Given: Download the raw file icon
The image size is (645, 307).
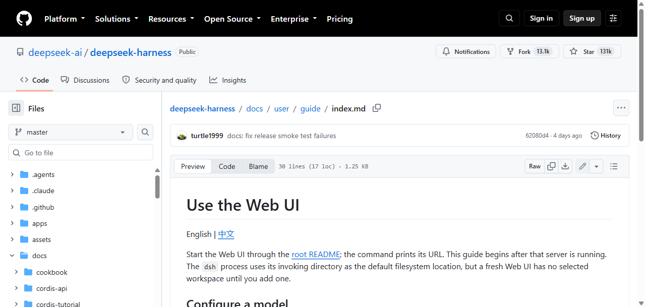Looking at the screenshot, I should point(565,166).
